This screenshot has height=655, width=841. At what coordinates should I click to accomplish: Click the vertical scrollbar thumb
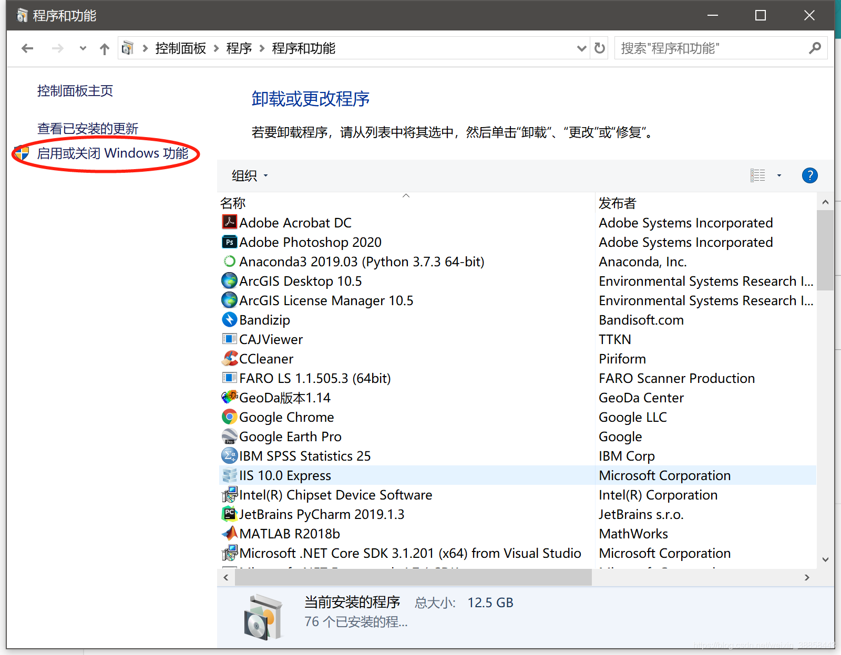click(x=825, y=250)
